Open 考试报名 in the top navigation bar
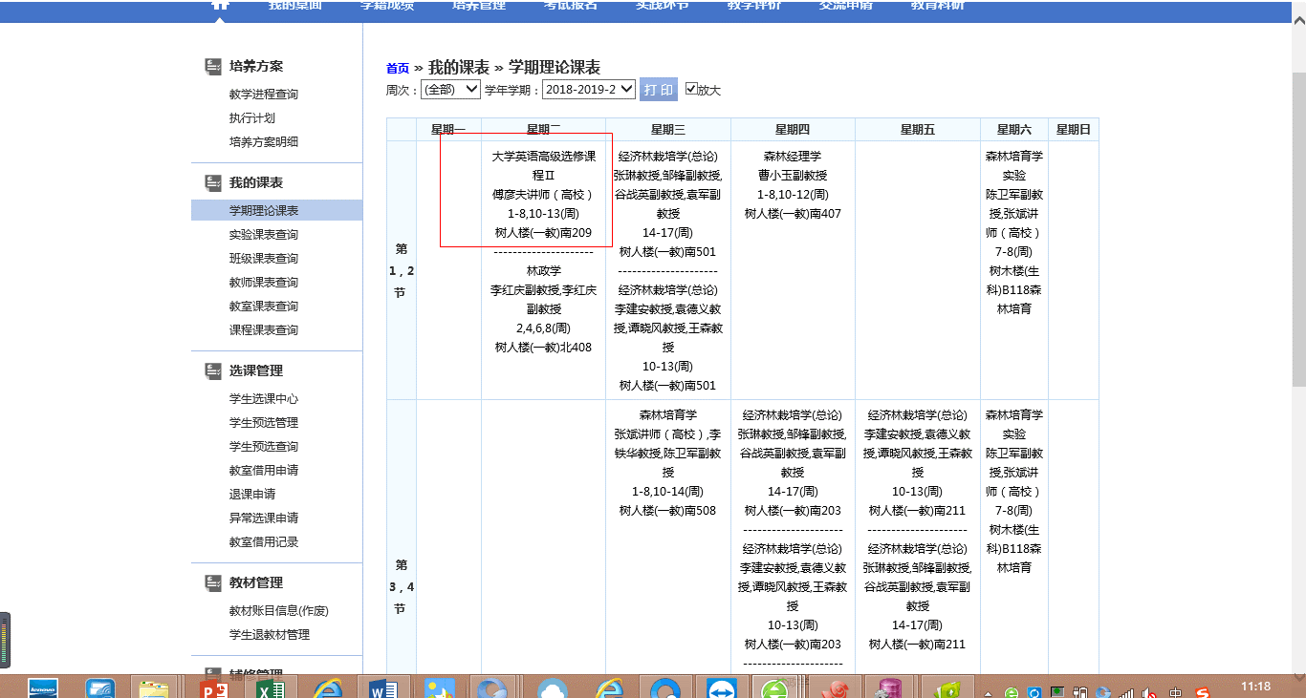This screenshot has height=698, width=1306. [x=571, y=6]
